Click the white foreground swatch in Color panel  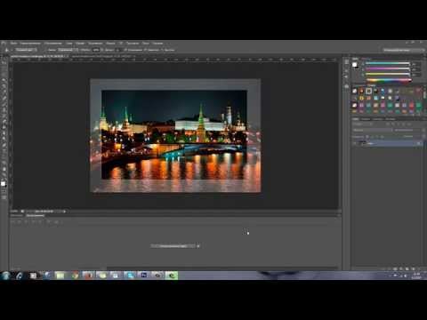[354, 65]
